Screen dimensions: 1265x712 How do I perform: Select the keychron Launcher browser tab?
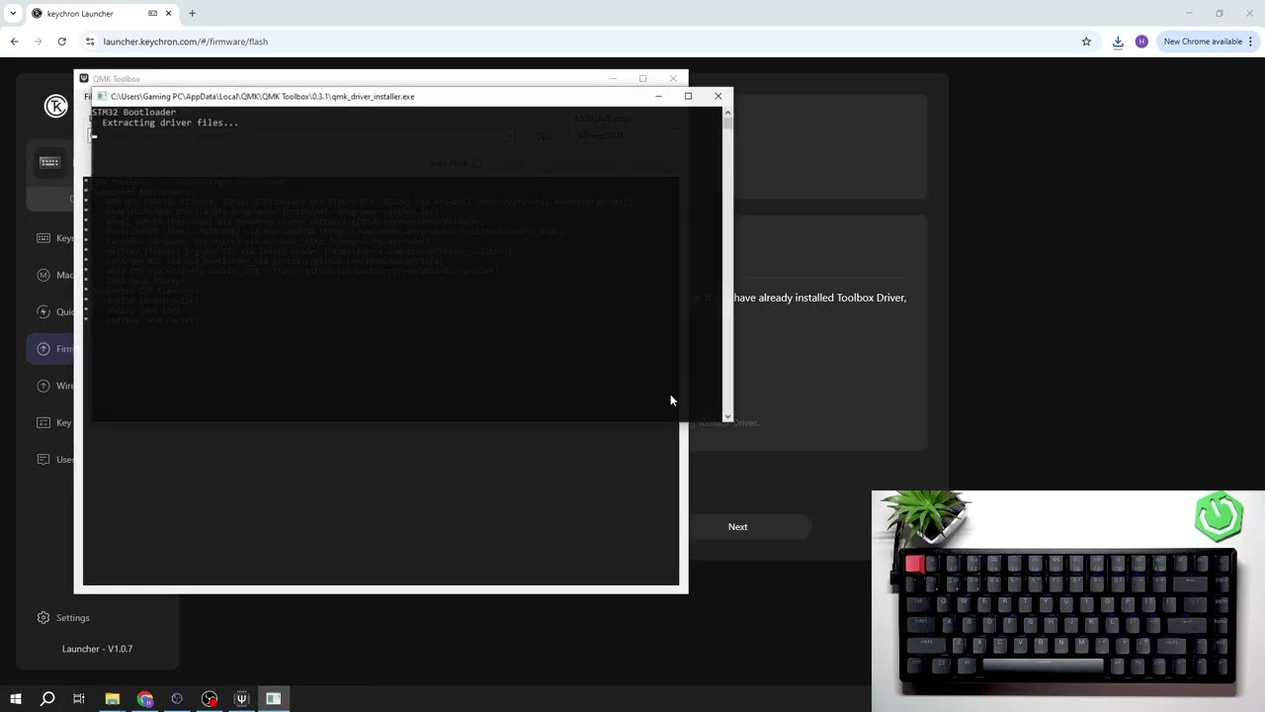tap(103, 14)
